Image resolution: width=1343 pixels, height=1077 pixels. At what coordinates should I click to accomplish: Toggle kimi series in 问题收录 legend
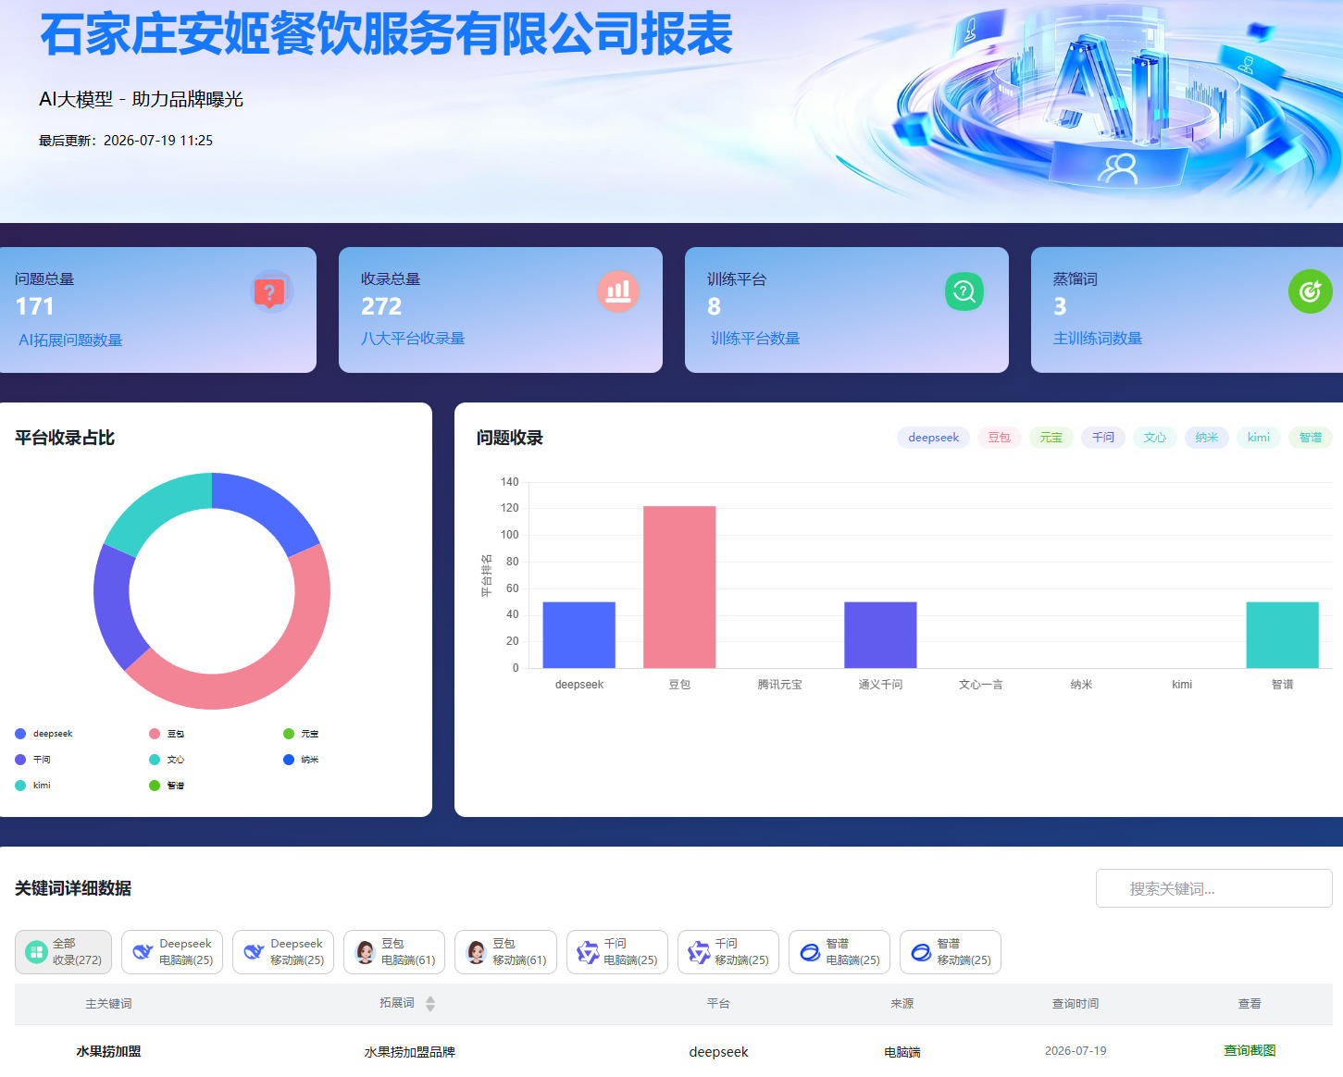tap(1259, 438)
